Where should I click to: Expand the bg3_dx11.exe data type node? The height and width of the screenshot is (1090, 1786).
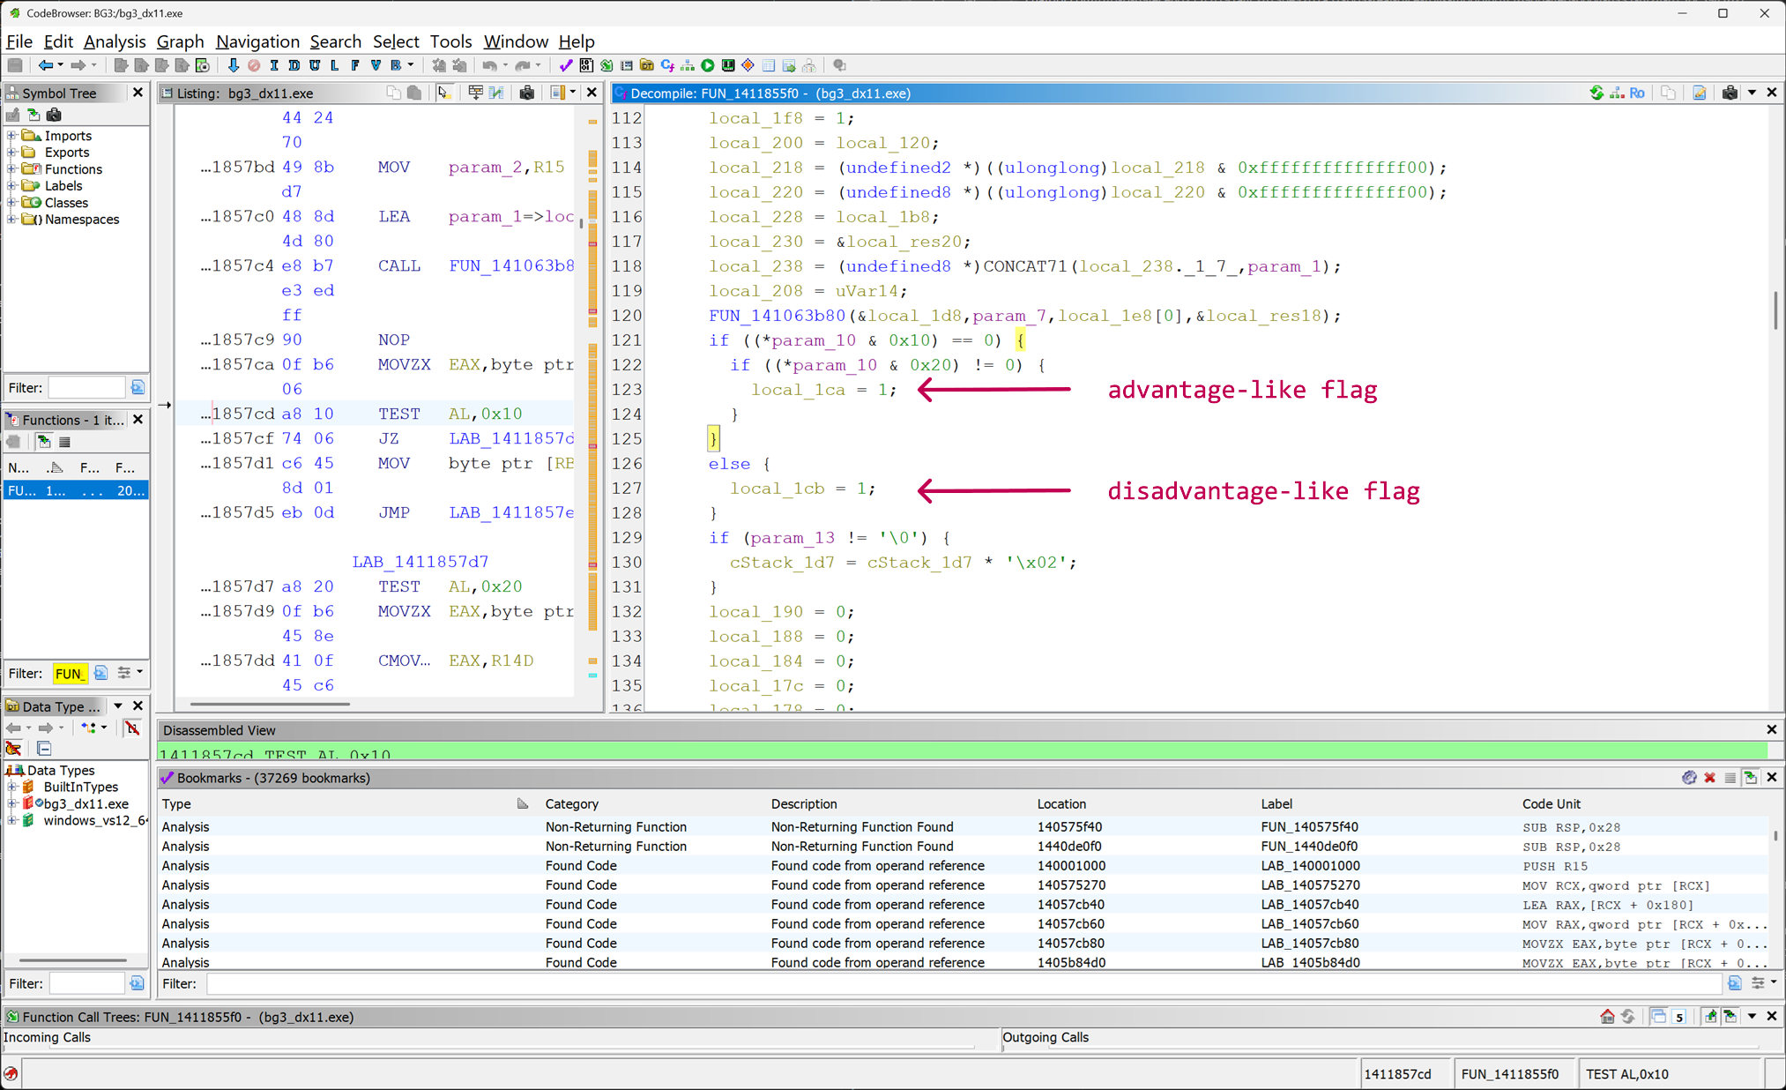coord(11,803)
